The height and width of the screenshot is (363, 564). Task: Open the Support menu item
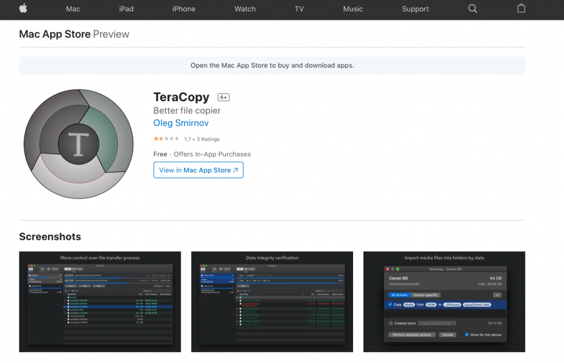point(415,9)
